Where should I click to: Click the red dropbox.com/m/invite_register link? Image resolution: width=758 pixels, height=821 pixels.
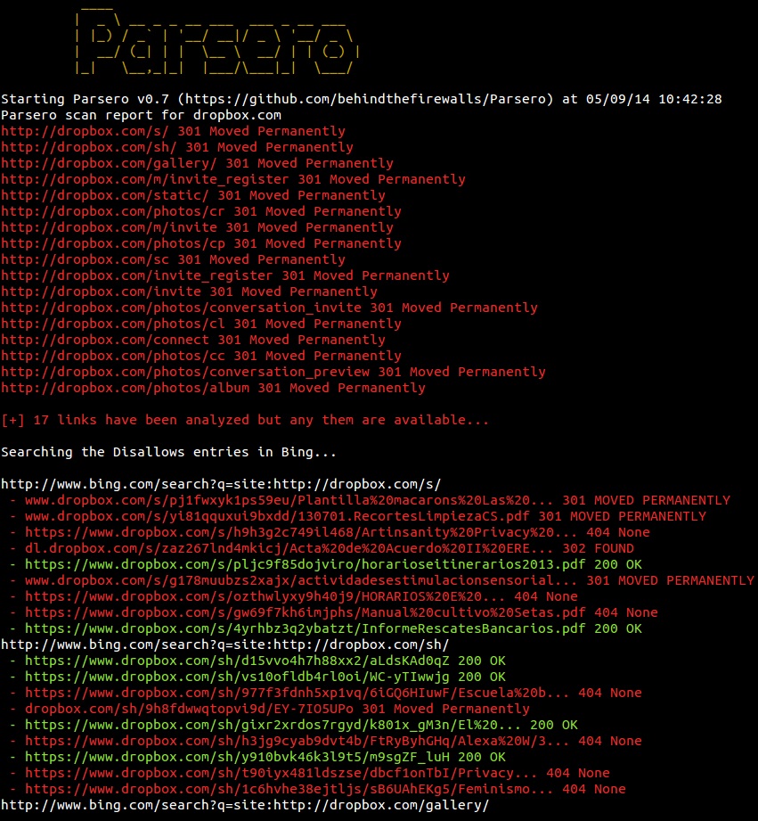click(x=145, y=179)
